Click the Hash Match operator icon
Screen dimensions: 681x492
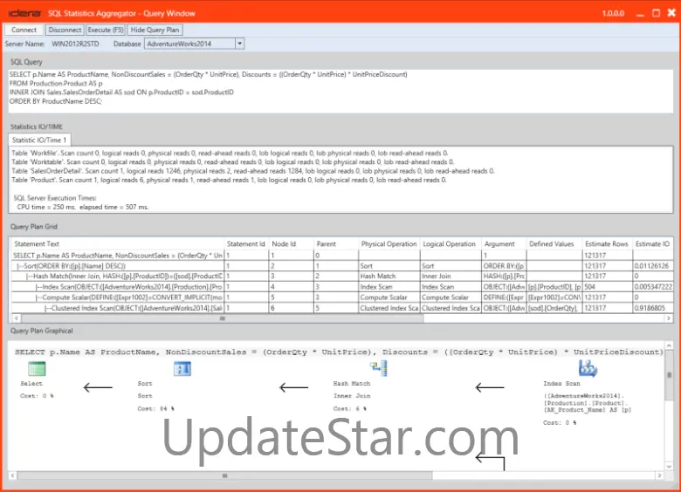point(379,368)
